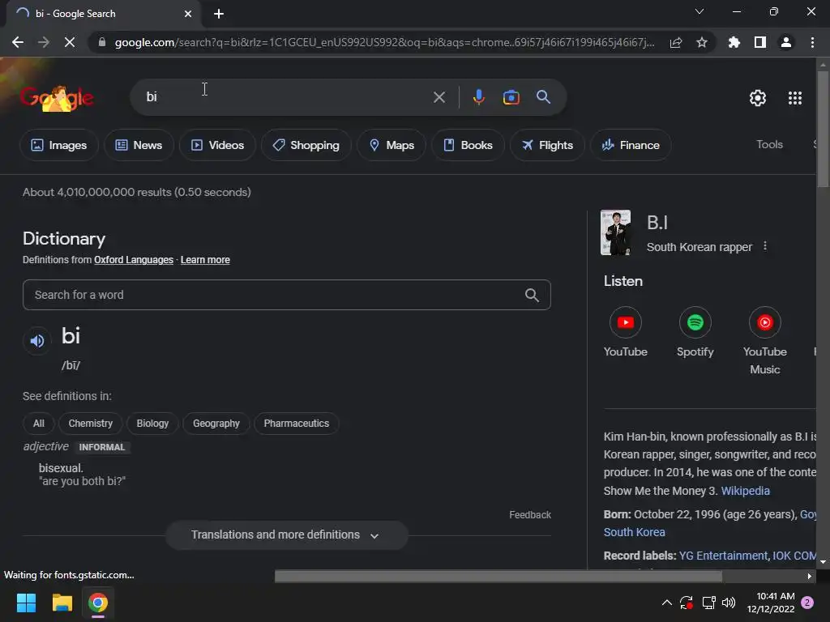
Task: Open notification center badge
Action: 808,603
